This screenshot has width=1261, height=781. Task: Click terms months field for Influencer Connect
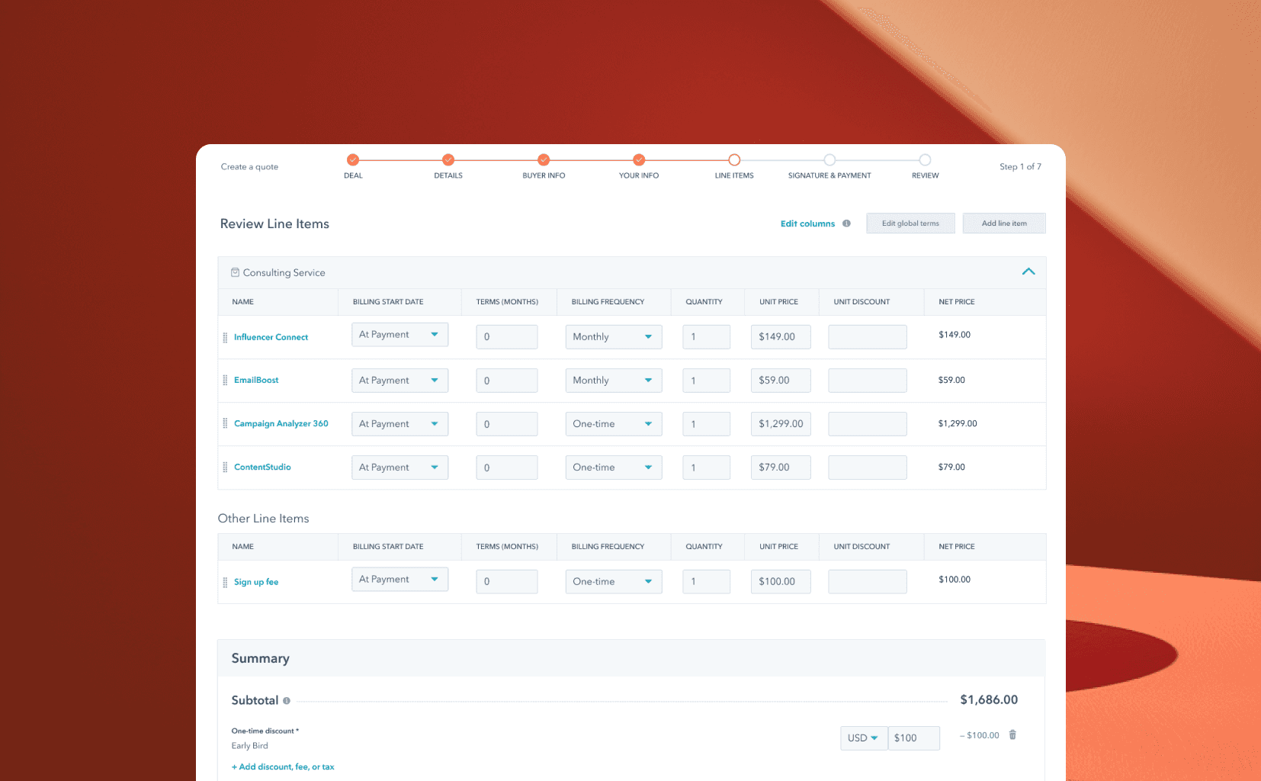coord(507,336)
